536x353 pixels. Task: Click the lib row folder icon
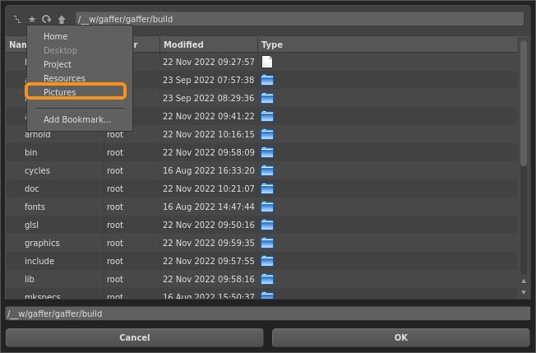[x=267, y=280]
